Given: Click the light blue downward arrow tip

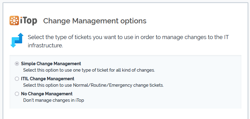Looking at the screenshot, I should tap(13, 46).
